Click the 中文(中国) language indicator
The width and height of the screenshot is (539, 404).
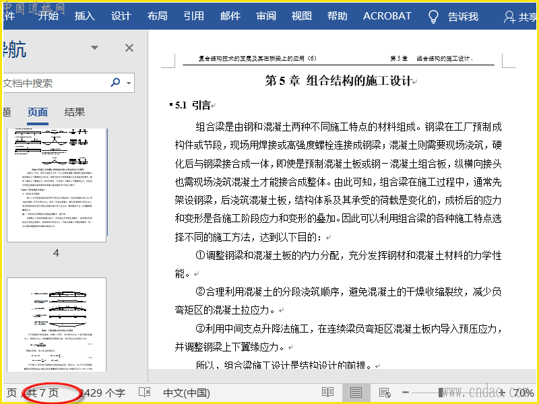(x=187, y=393)
